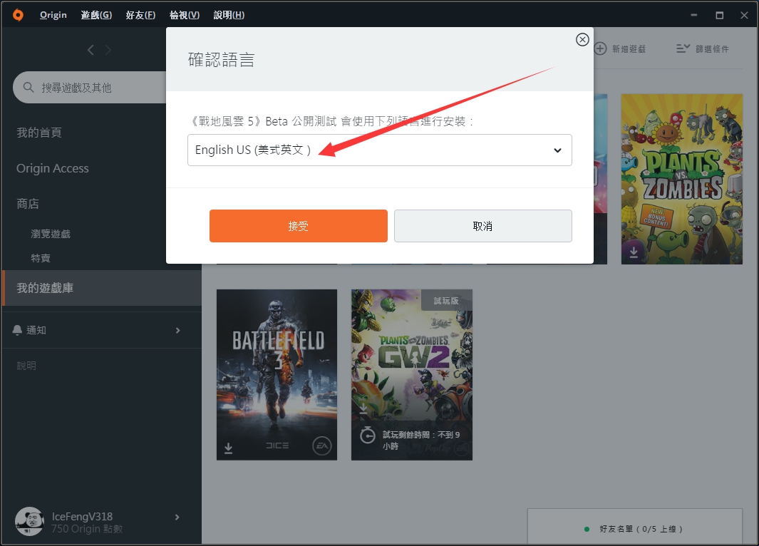Click the search magnifier icon
The image size is (759, 546).
point(28,87)
